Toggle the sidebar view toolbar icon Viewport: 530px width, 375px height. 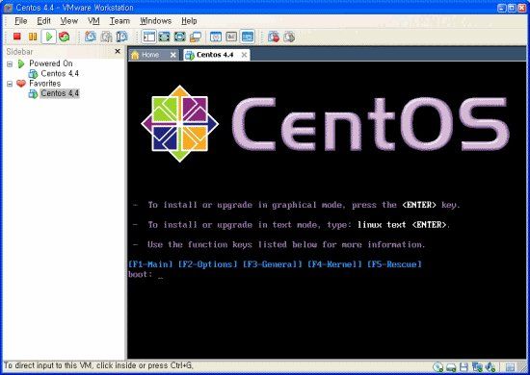148,37
